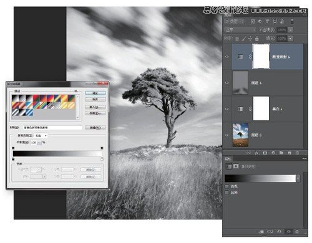Image resolution: width=312 pixels, height=243 pixels.
Task: Click the reset adjustment icon in Properties
Action: click(279, 231)
